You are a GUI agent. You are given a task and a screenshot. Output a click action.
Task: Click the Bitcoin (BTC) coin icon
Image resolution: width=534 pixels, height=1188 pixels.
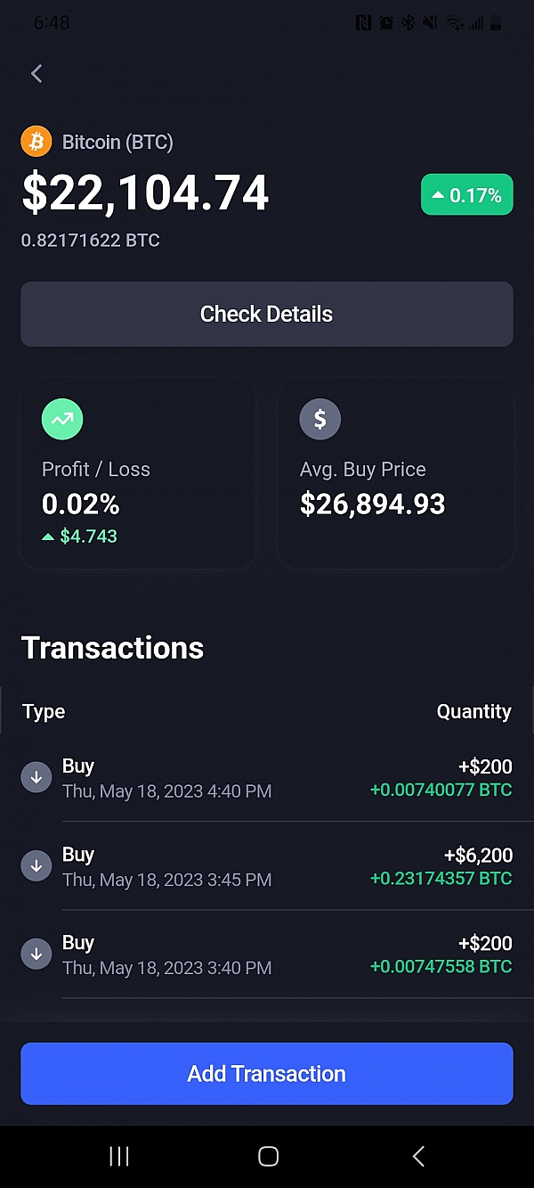[36, 141]
